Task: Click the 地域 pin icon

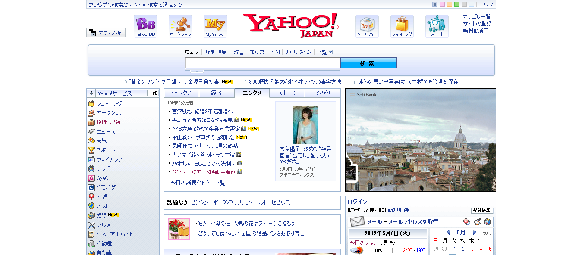Action: [x=91, y=197]
